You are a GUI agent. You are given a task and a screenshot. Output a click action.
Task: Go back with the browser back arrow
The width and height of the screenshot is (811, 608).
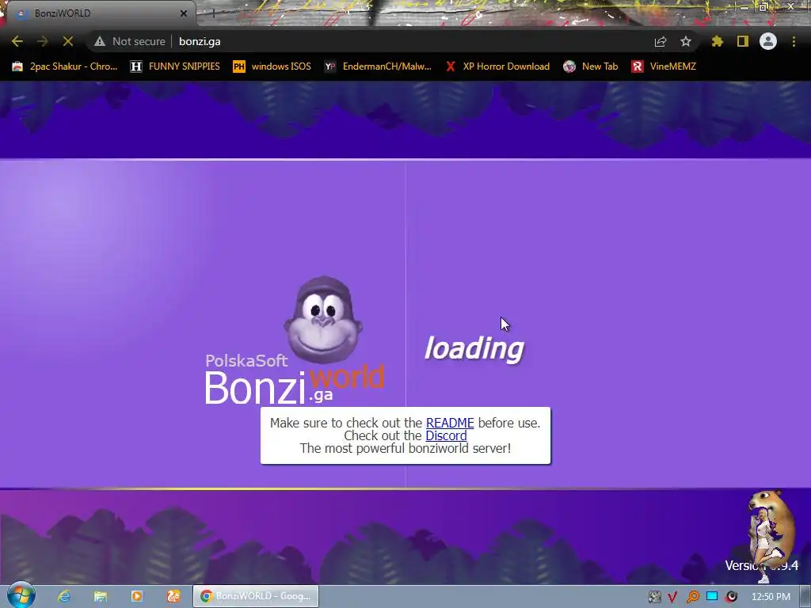tap(17, 41)
